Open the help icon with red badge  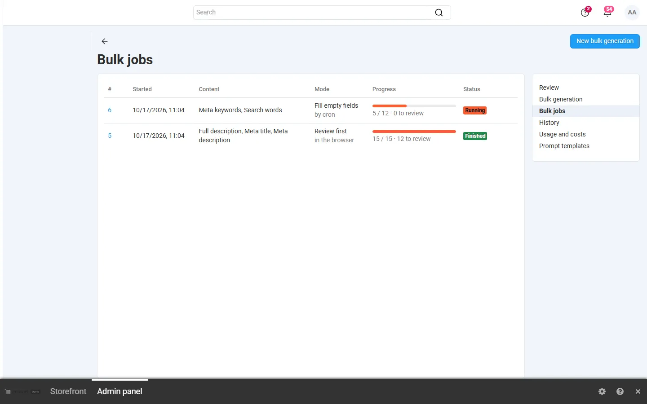pos(585,13)
